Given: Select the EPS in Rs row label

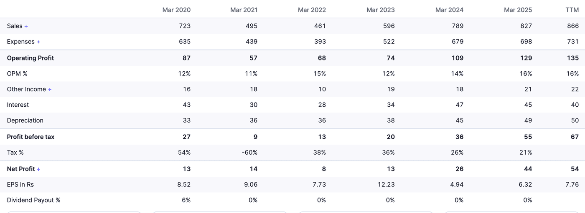Looking at the screenshot, I should tap(20, 184).
